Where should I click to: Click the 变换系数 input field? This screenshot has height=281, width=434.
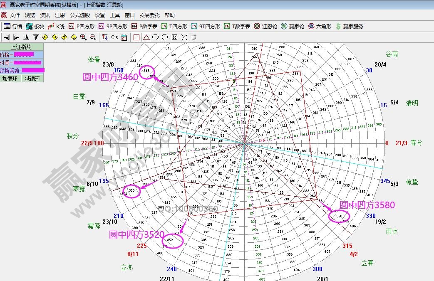point(32,70)
